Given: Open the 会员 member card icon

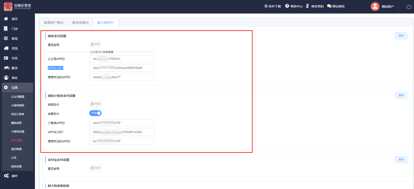Looking at the screenshot, I should pyautogui.click(x=6, y=58).
